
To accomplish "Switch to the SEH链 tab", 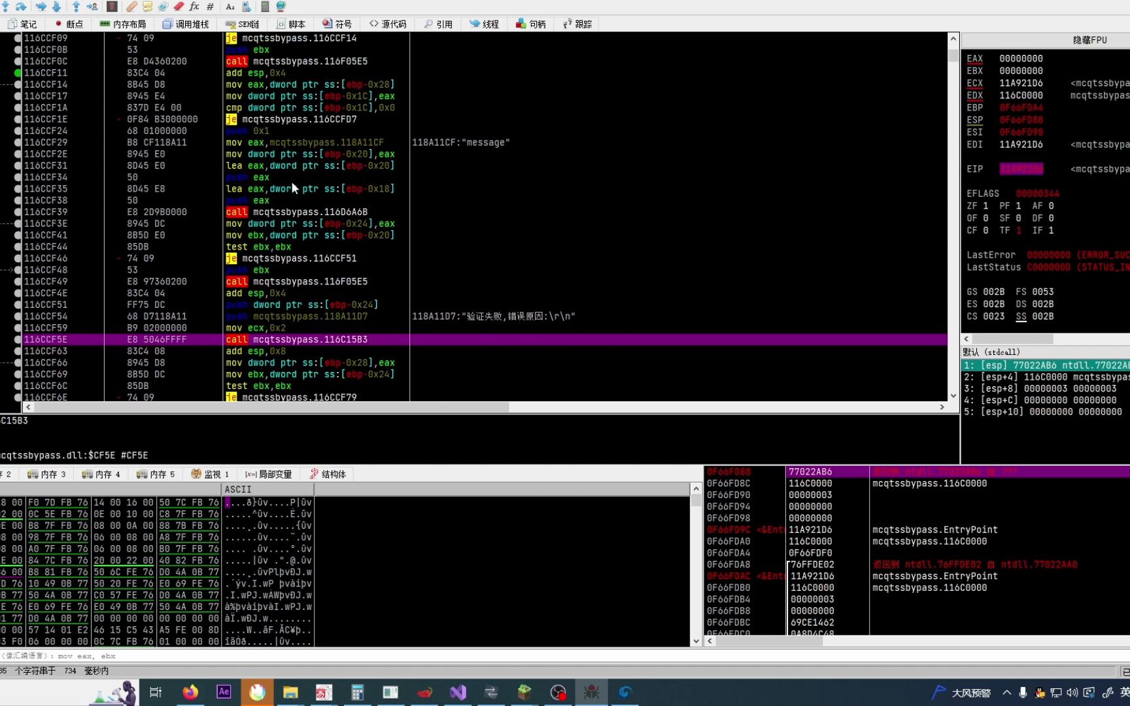I will point(243,24).
